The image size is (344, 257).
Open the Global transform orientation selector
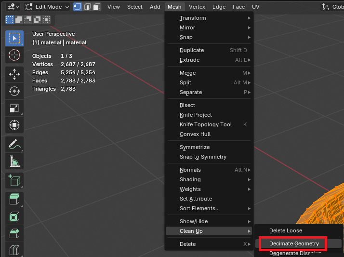[332, 7]
